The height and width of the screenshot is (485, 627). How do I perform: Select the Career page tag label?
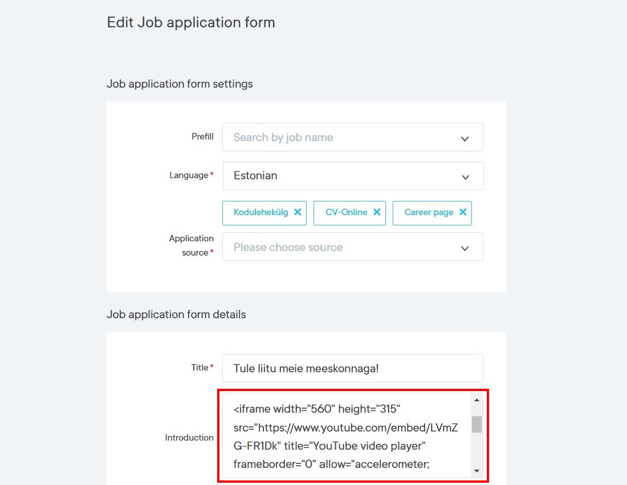pos(429,212)
